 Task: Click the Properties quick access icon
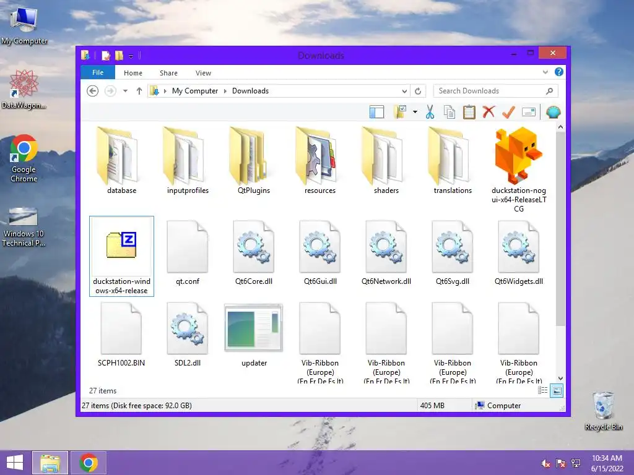pos(106,55)
